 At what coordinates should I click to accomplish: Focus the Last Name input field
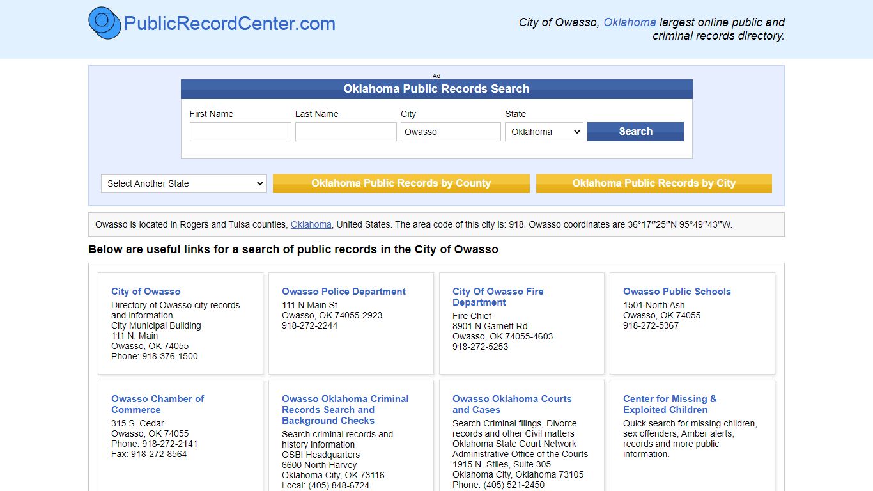(x=346, y=132)
